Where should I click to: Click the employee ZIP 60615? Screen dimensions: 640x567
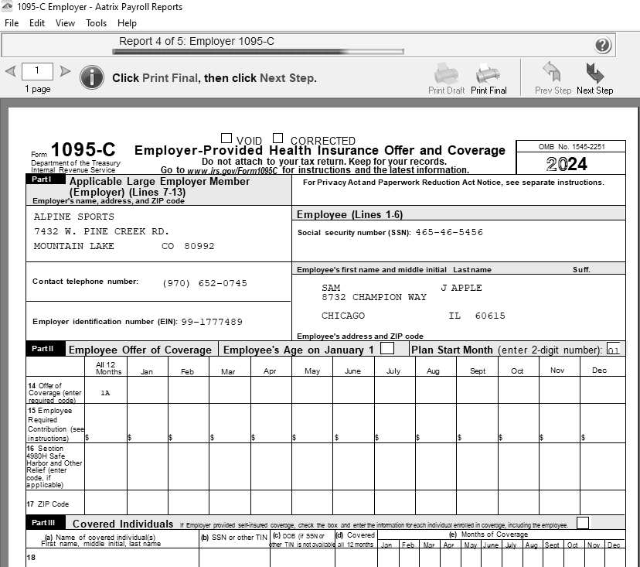pyautogui.click(x=490, y=316)
